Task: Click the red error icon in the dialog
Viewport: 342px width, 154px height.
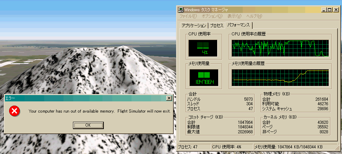Action: tap(14, 111)
